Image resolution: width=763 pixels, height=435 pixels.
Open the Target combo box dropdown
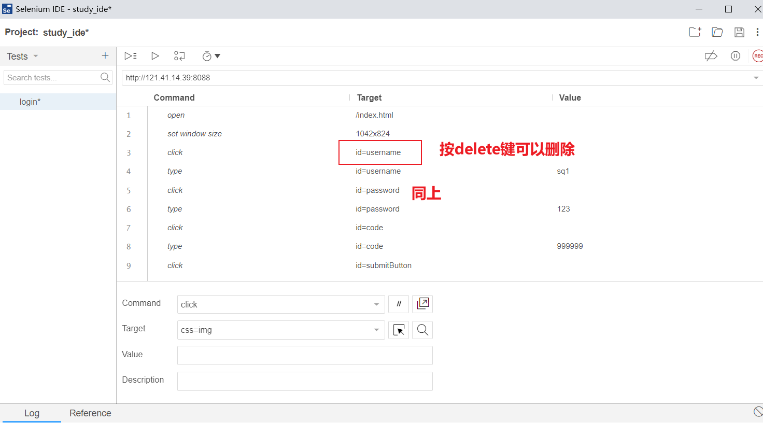pos(377,330)
